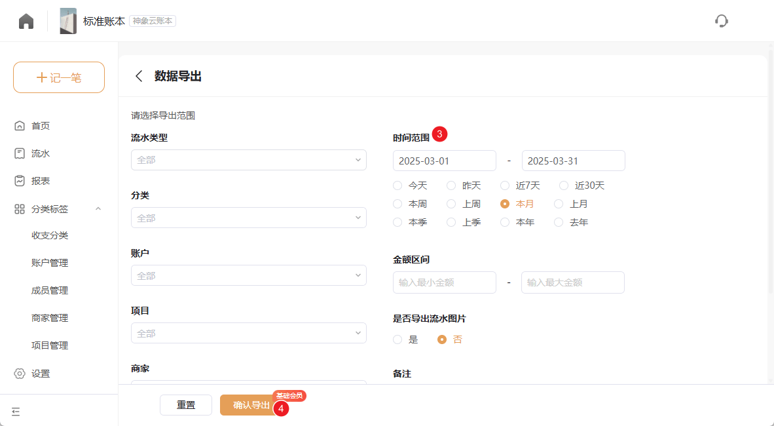This screenshot has width=774, height=426.
Task: Click the 标准账本 account book thumbnail
Action: [x=68, y=21]
